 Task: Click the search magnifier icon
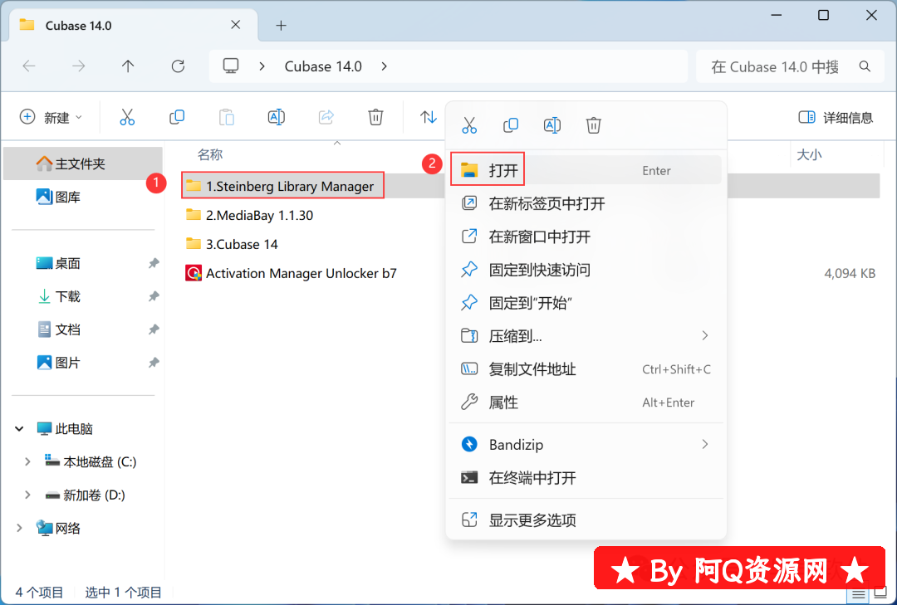tap(865, 66)
